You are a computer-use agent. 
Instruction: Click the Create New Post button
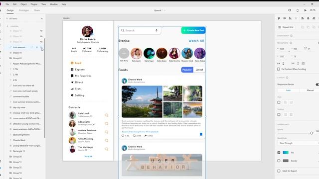point(193,30)
